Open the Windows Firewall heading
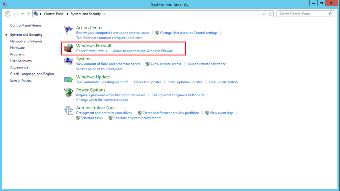 point(93,46)
